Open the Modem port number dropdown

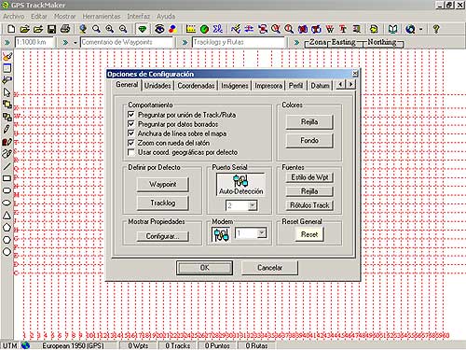click(262, 232)
